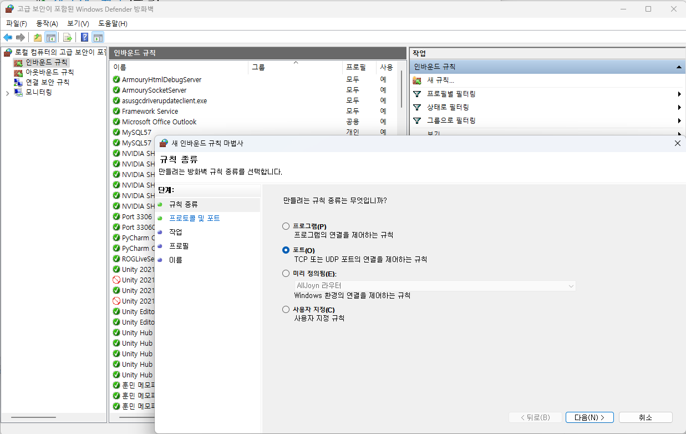Click the firewall icon of the root tree node
Viewport: 686px width, 434px height.
point(8,52)
